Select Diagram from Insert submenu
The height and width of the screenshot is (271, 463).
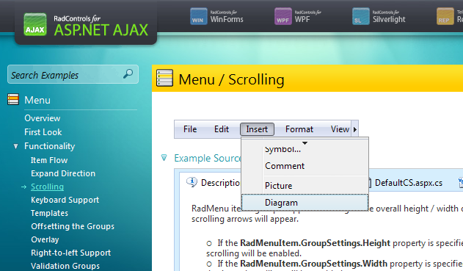(305, 203)
